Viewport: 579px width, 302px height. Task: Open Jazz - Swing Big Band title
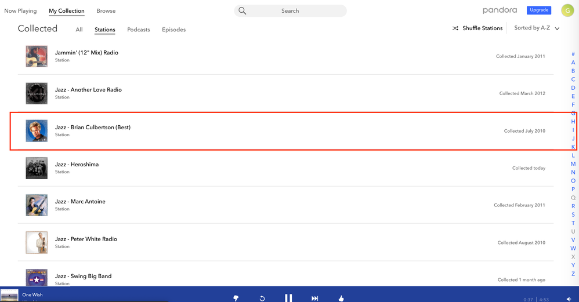(83, 276)
